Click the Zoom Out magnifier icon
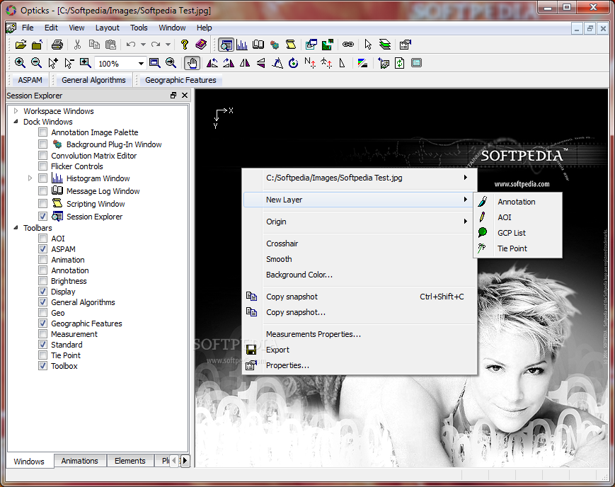 (36, 63)
